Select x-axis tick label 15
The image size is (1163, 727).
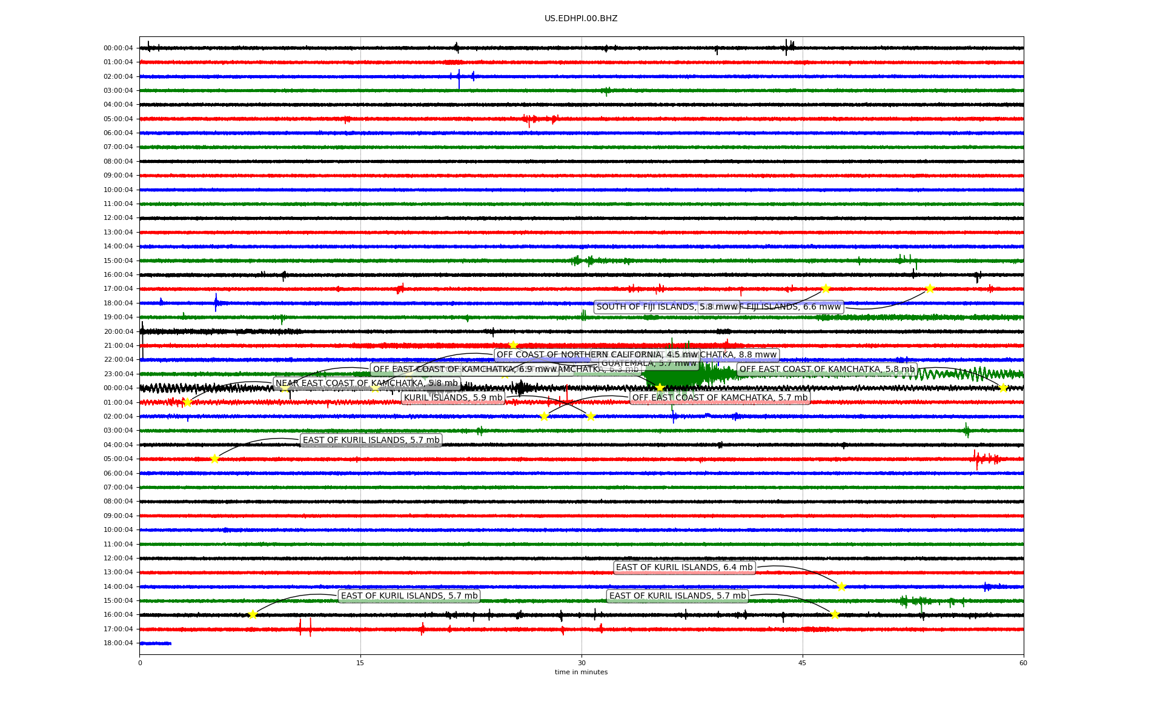pyautogui.click(x=360, y=663)
